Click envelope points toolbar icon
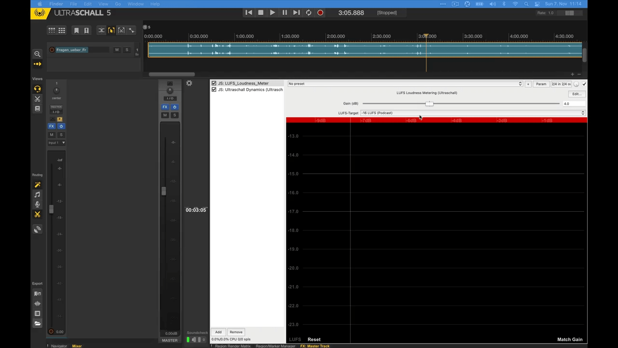This screenshot has width=618, height=348. [131, 30]
